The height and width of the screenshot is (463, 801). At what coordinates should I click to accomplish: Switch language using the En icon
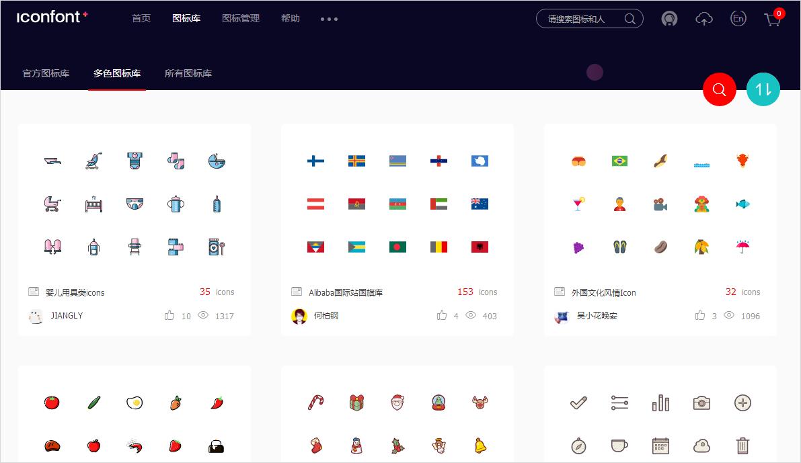point(738,19)
